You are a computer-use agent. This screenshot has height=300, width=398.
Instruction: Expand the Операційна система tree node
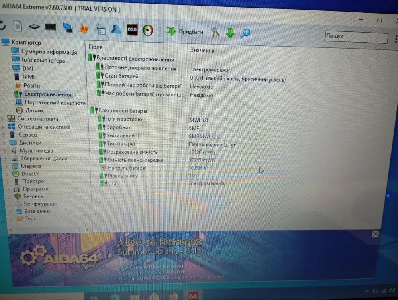tap(3, 127)
